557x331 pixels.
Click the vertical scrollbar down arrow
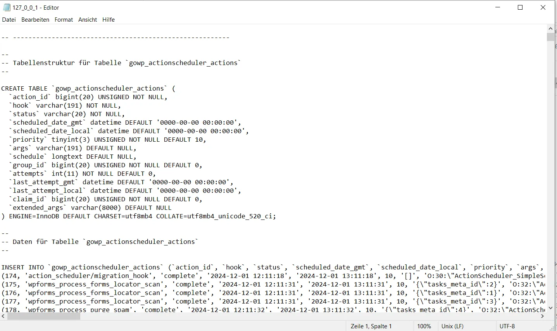pyautogui.click(x=550, y=309)
